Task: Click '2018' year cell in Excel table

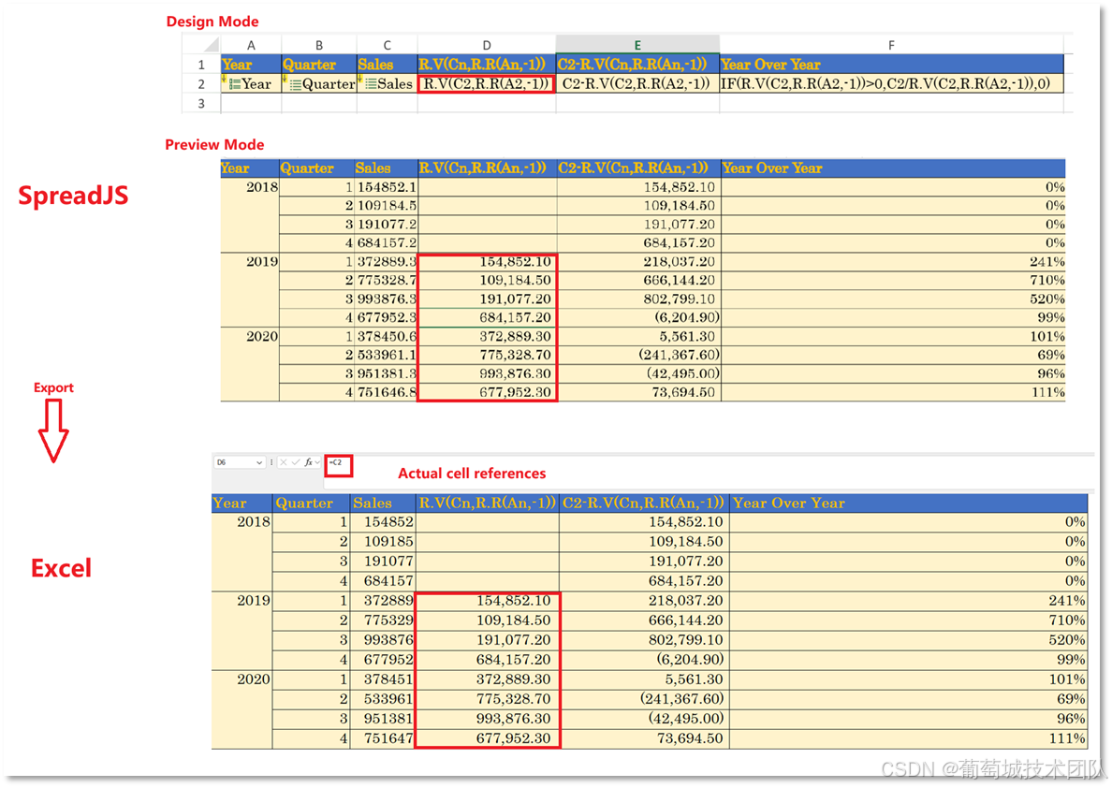Action: tap(241, 551)
